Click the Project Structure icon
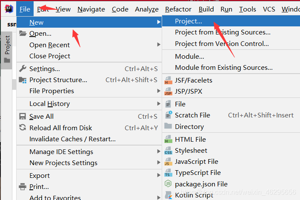The image size is (300, 200). (x=23, y=80)
